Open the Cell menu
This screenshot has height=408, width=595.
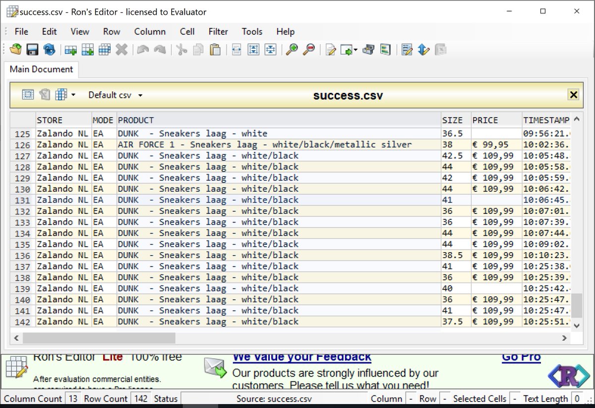point(187,31)
